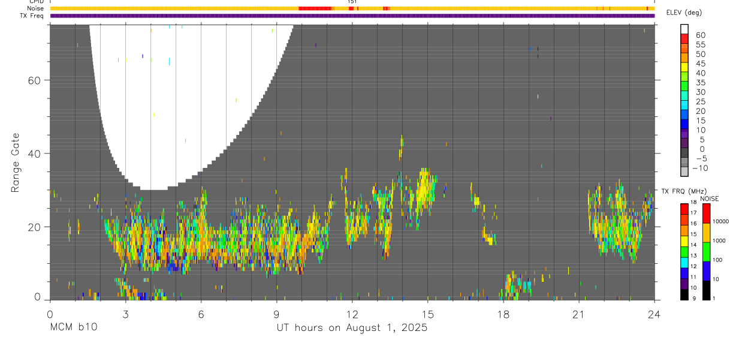Click the yellow 45 degree ELEV color band
Image resolution: width=736 pixels, height=340 pixels.
684,67
